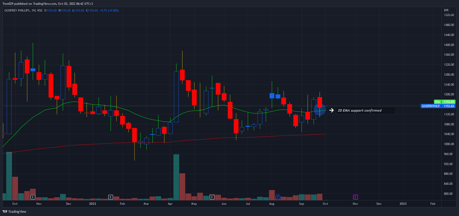Click the 920.00 price axis label
The width and height of the screenshot is (459, 216).
448,164
